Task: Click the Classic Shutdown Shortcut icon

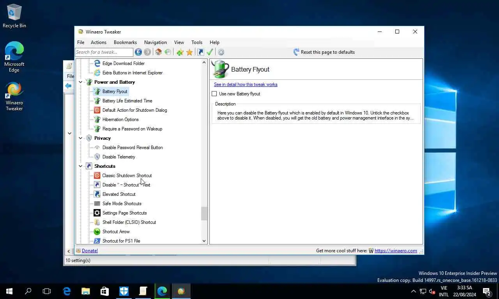Action: pos(97,176)
